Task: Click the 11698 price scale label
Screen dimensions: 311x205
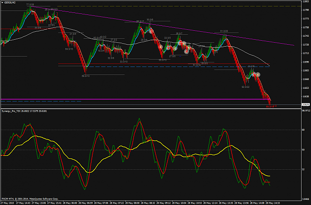Action: (x=305, y=62)
